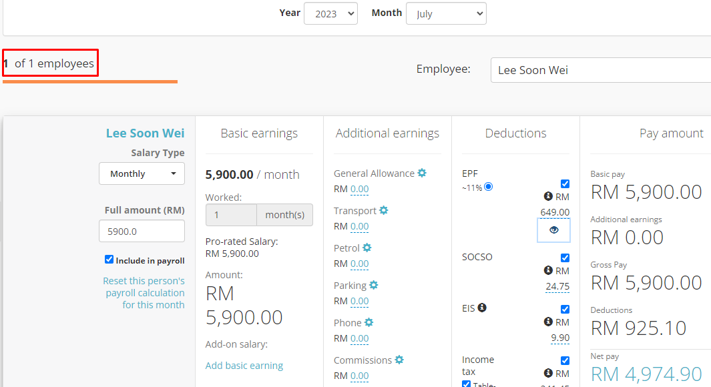This screenshot has width=711, height=387.
Task: Select the EPF ~11% radio button
Action: pyautogui.click(x=488, y=187)
